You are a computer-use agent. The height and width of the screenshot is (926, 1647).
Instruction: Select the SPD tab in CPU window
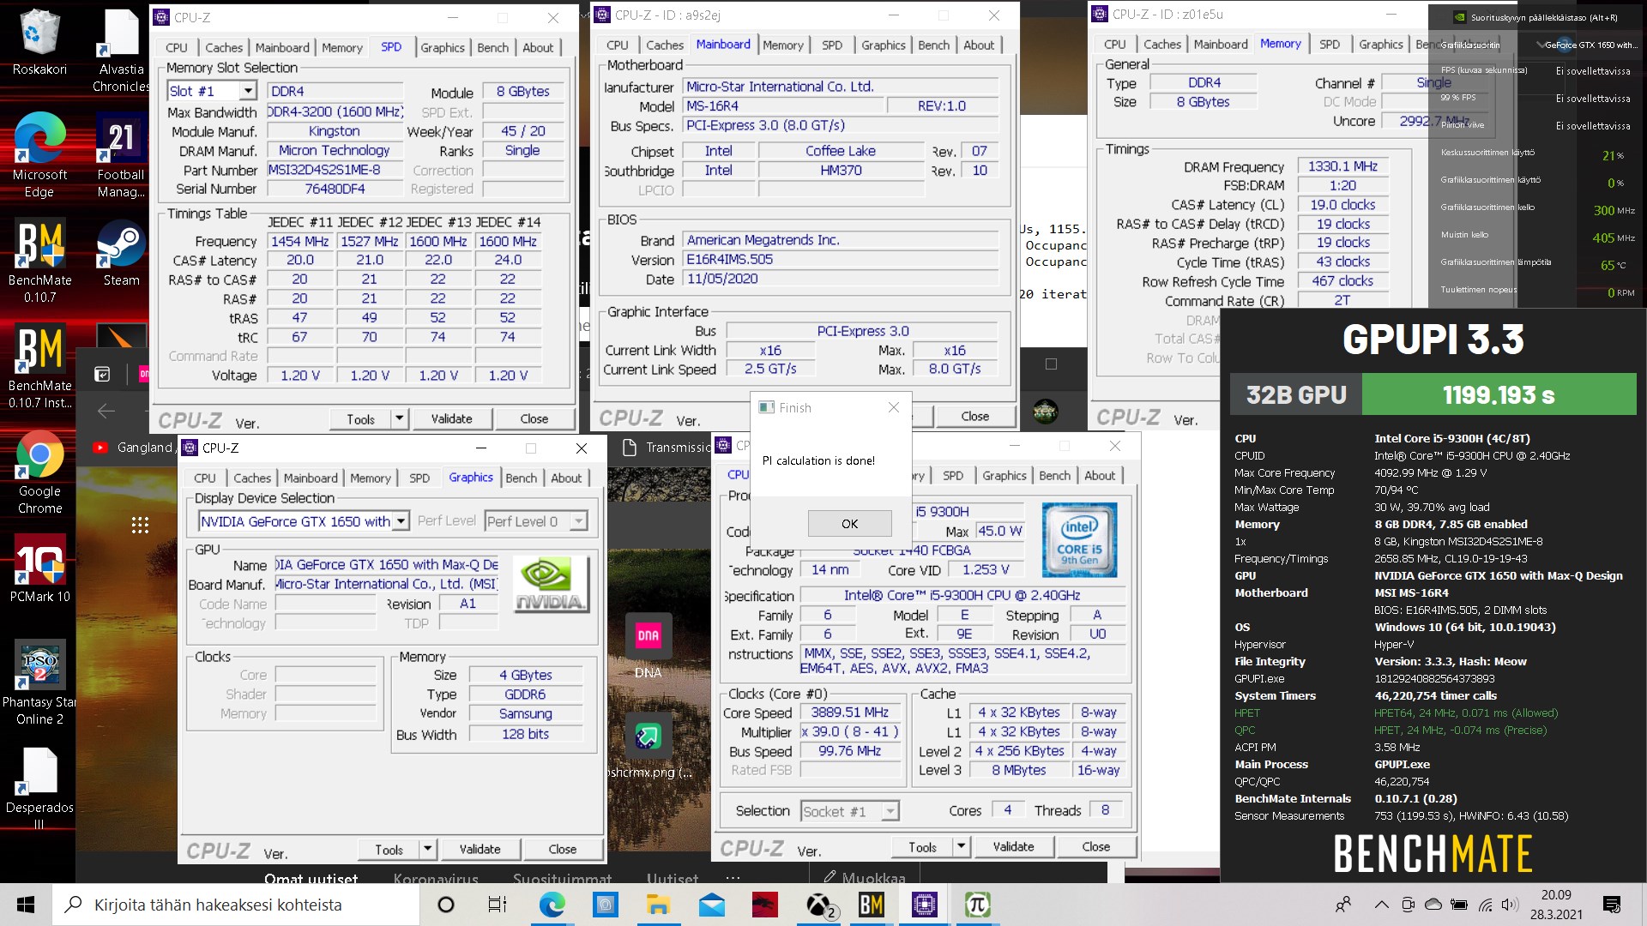pyautogui.click(x=953, y=476)
